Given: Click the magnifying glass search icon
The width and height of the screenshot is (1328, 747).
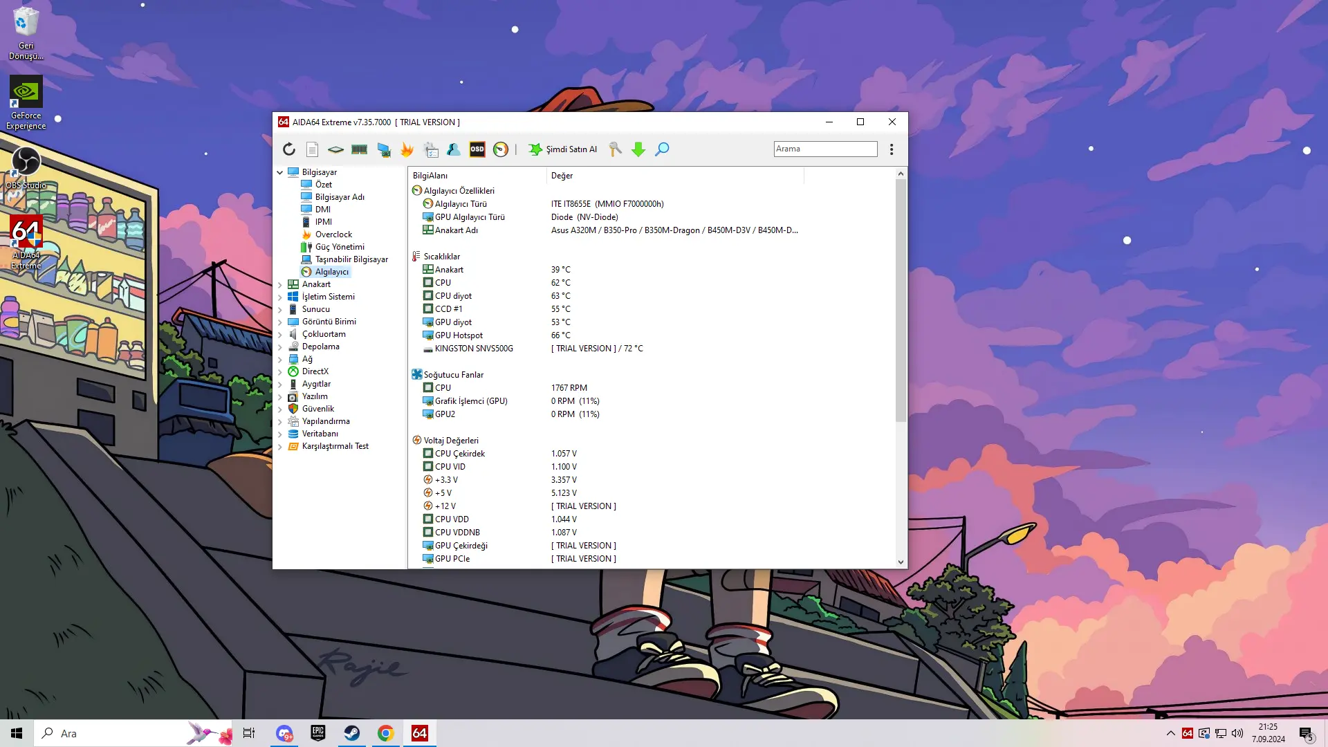Looking at the screenshot, I should point(662,149).
